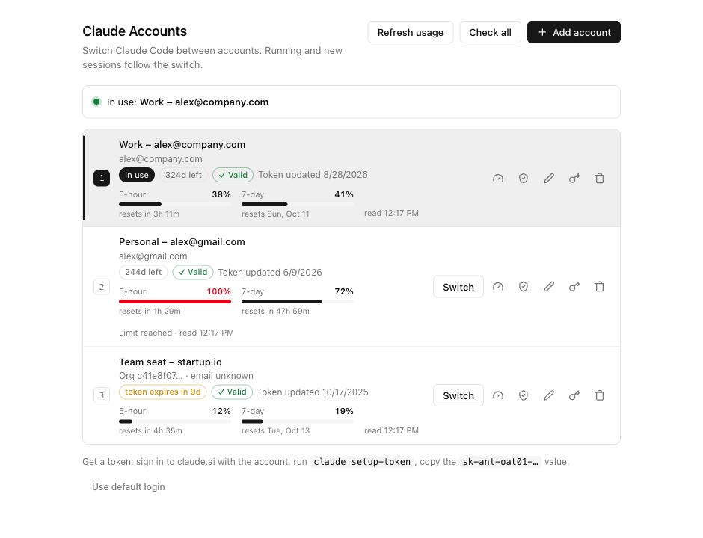Click the 'Work – alex@company.com' account title
Screen dimensions: 703x538
pyautogui.click(x=182, y=145)
